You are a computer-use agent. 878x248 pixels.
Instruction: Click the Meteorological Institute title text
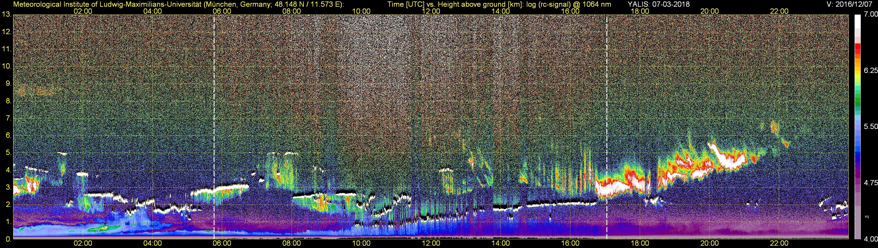click(178, 4)
